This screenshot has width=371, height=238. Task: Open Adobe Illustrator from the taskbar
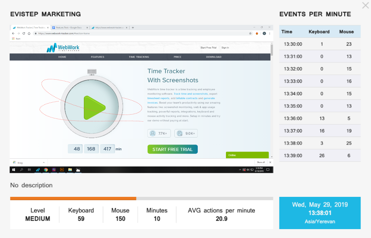click(x=62, y=170)
